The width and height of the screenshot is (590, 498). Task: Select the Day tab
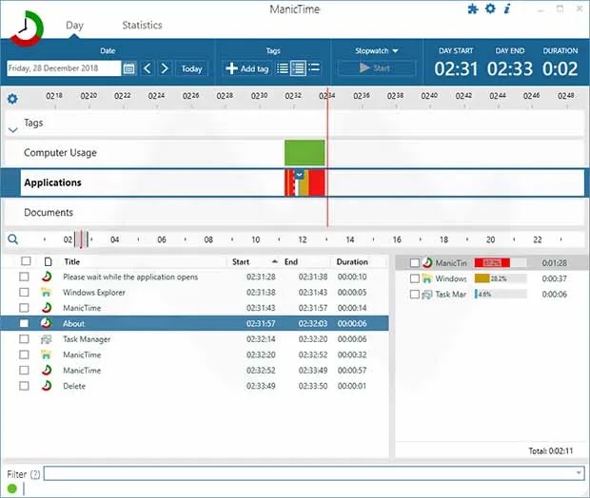tap(74, 26)
